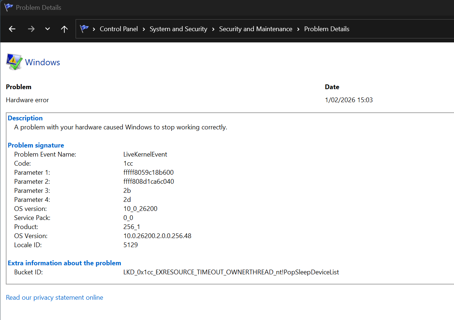Click the Problem Event Name label
This screenshot has width=454, height=320.
[x=45, y=154]
